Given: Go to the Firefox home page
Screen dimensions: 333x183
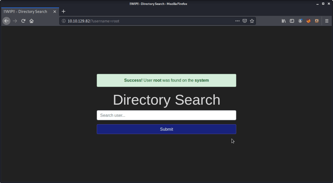Looking at the screenshot, I should (x=32, y=21).
